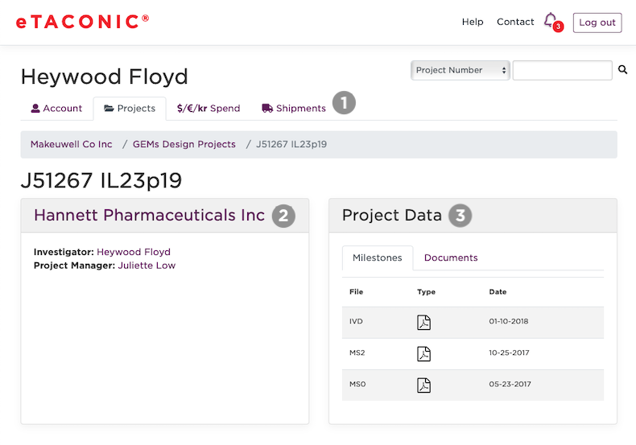
Task: Switch to the Documents tab
Action: click(451, 258)
